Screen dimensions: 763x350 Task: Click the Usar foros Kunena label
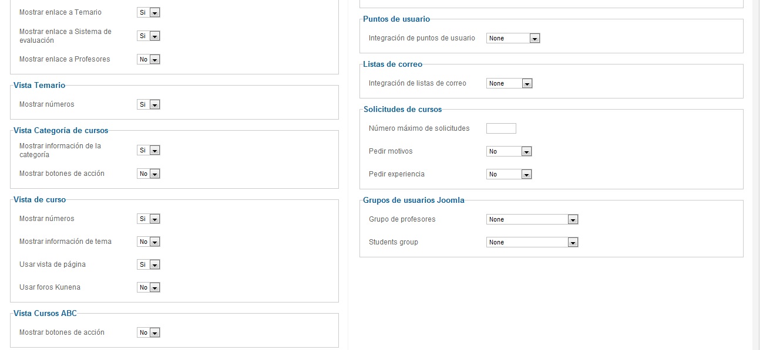click(50, 287)
